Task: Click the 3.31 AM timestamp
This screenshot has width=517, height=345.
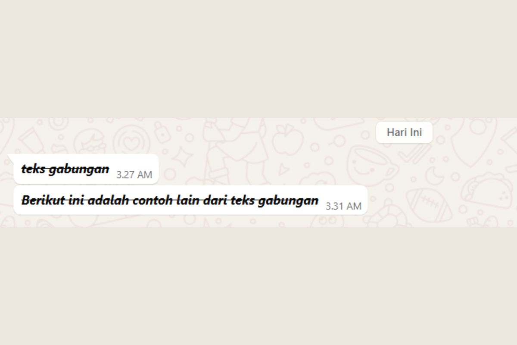Action: [x=343, y=206]
